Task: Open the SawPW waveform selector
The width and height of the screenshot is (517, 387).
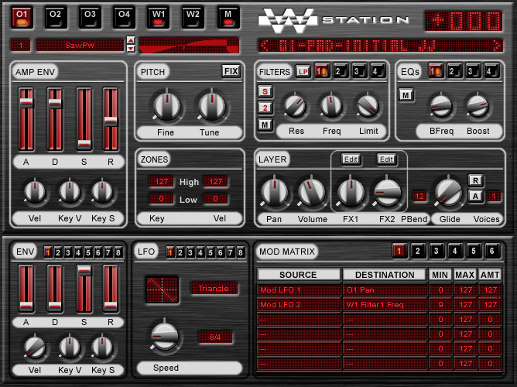Action: (x=80, y=45)
